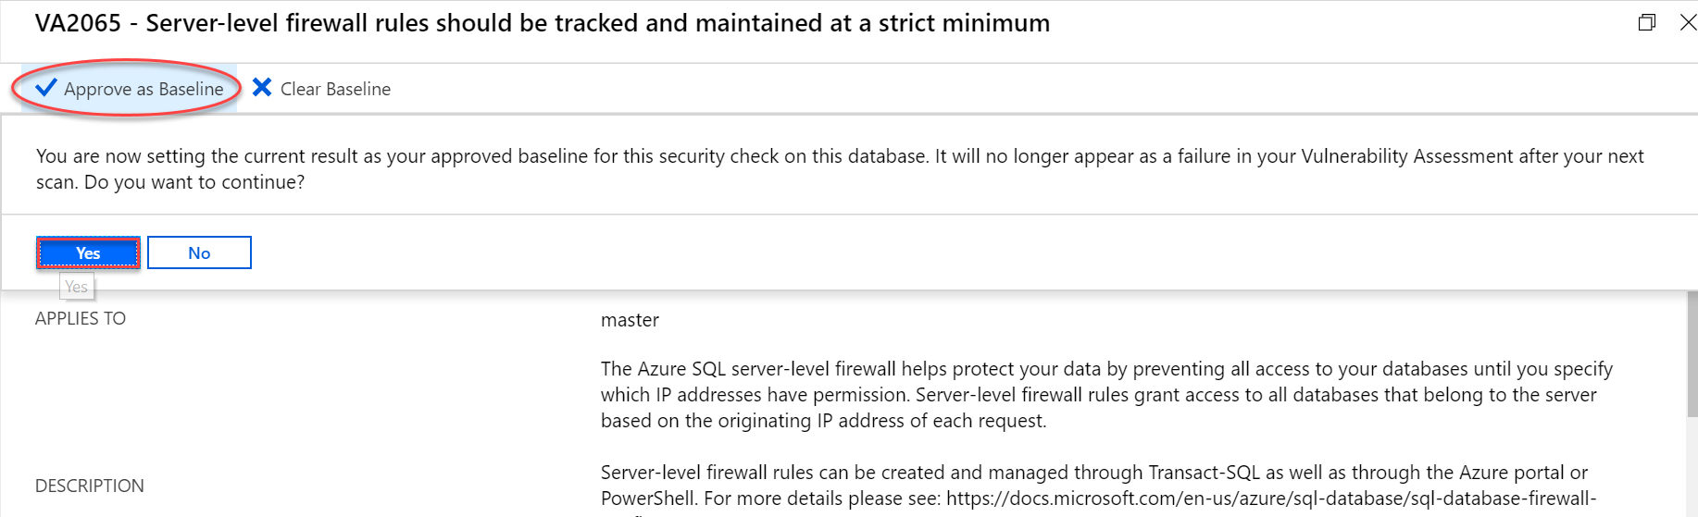Click the DESCRIPTION field label
The height and width of the screenshot is (517, 1698).
coord(90,486)
